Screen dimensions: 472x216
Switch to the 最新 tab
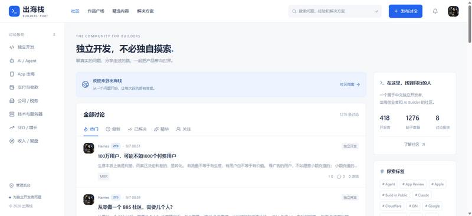(x=113, y=129)
